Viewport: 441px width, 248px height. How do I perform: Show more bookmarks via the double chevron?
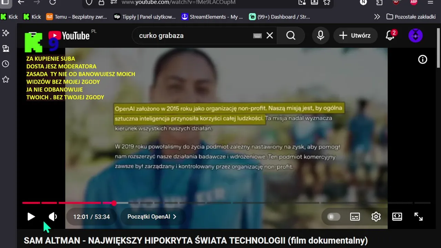[x=377, y=17]
